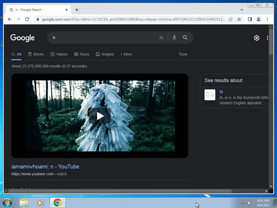Viewport: 277px width, 208px height.
Task: Click the vertical scrollbar up arrow
Action: click(x=271, y=27)
